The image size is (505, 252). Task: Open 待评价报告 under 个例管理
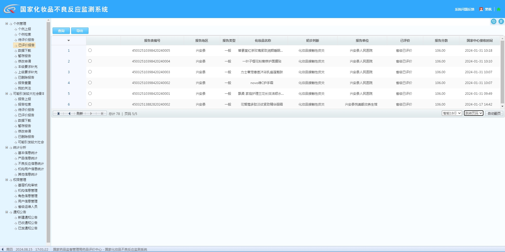coord(26,40)
